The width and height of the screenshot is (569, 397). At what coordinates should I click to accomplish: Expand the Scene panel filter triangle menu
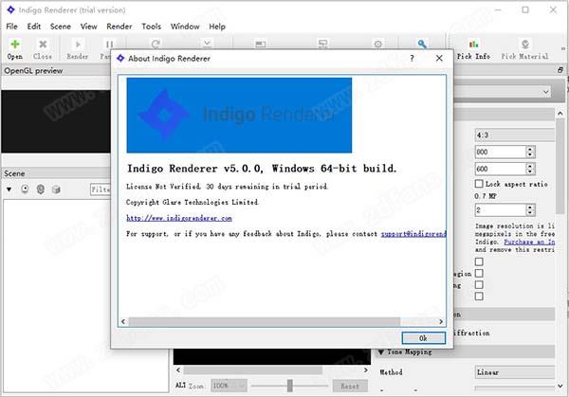pos(9,189)
